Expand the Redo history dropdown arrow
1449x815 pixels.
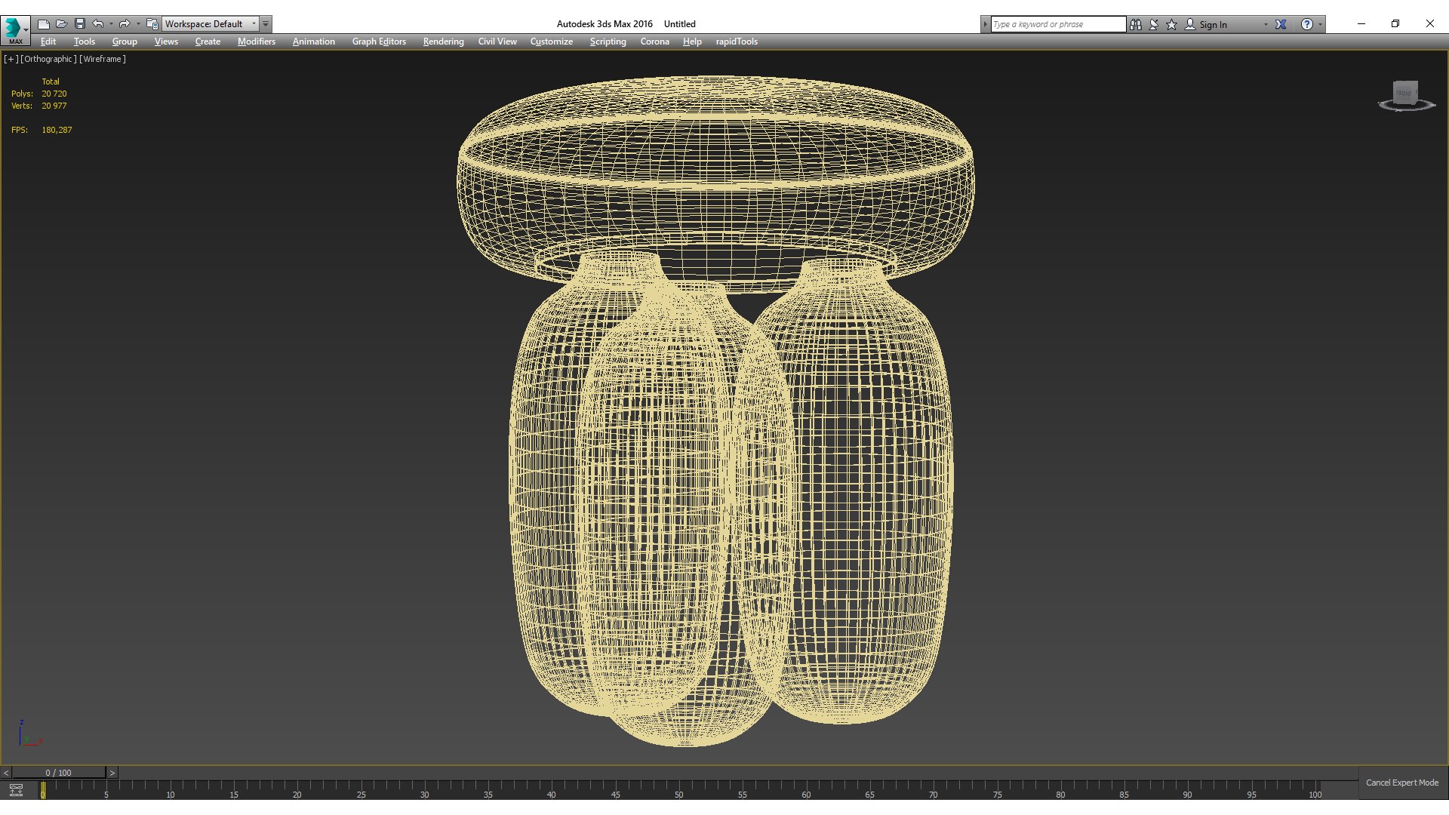click(138, 24)
